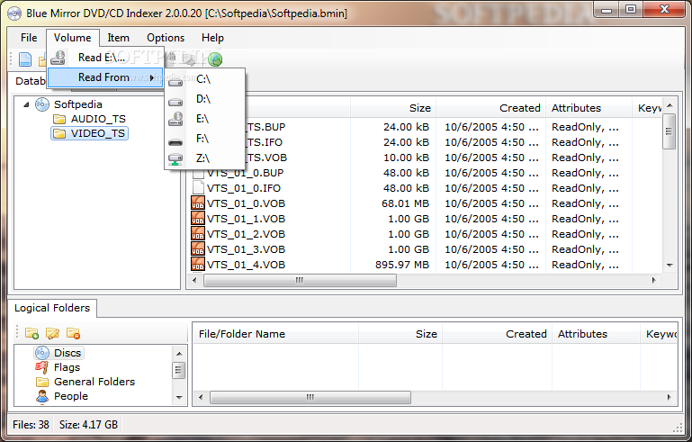Click the file list horizontal scrollbar thumb
692x442 pixels.
300,280
